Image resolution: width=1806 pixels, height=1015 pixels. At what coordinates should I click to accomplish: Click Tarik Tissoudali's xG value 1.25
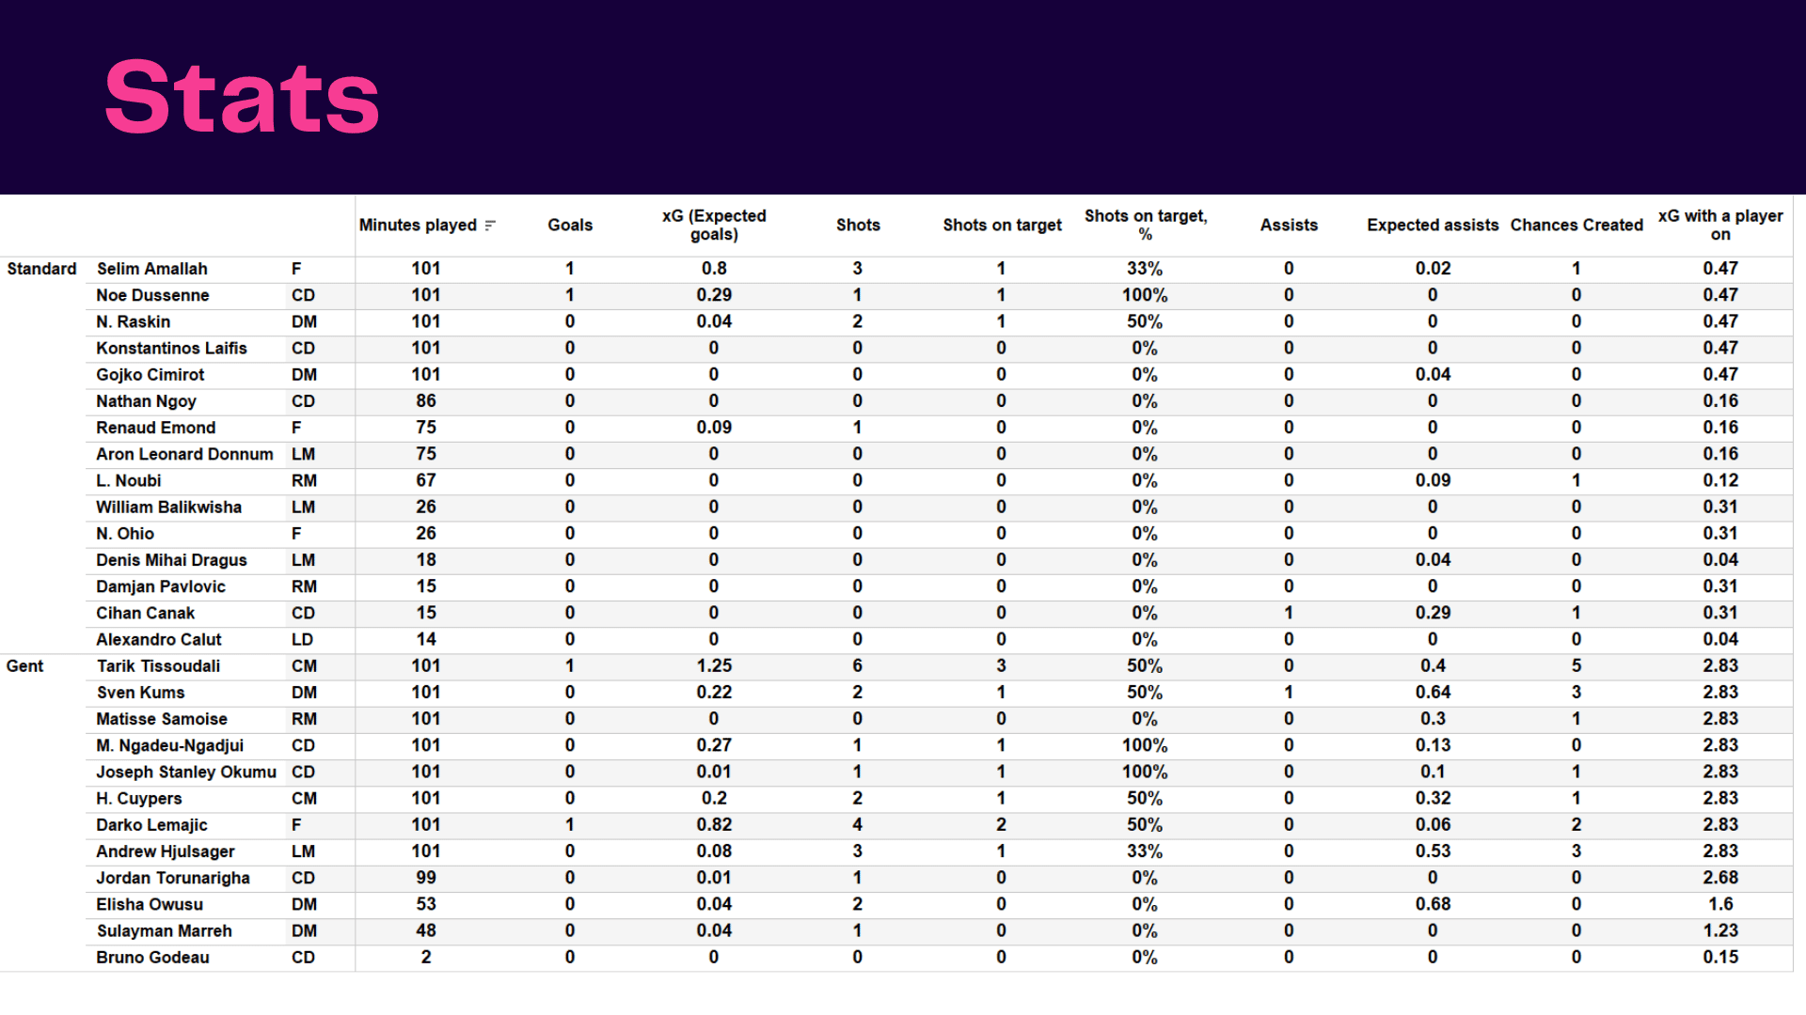point(714,666)
